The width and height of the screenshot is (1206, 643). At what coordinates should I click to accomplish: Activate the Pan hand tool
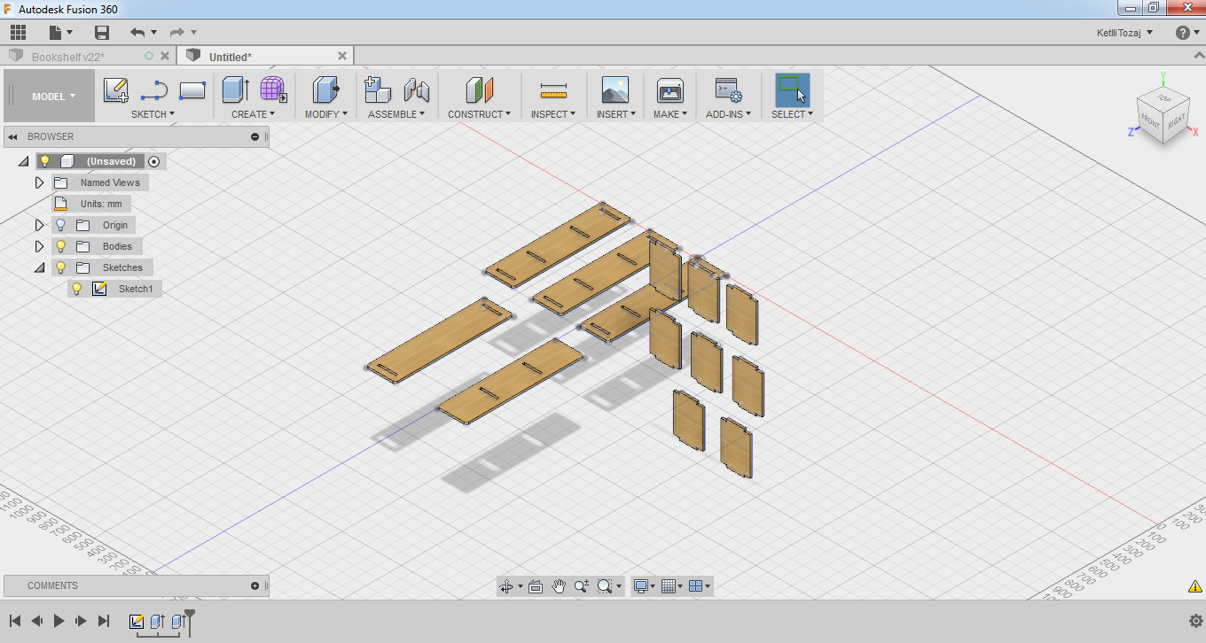click(559, 586)
